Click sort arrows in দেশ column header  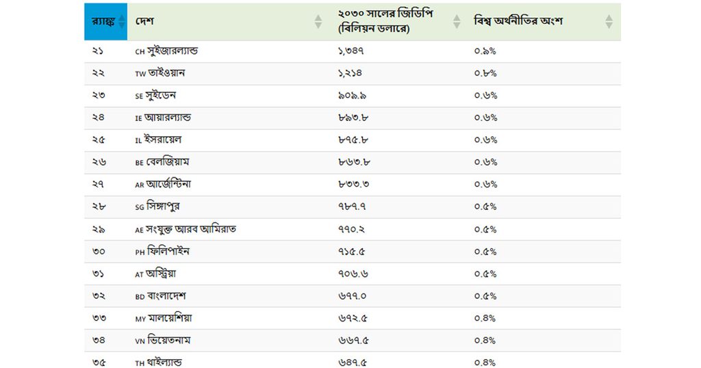tap(318, 21)
